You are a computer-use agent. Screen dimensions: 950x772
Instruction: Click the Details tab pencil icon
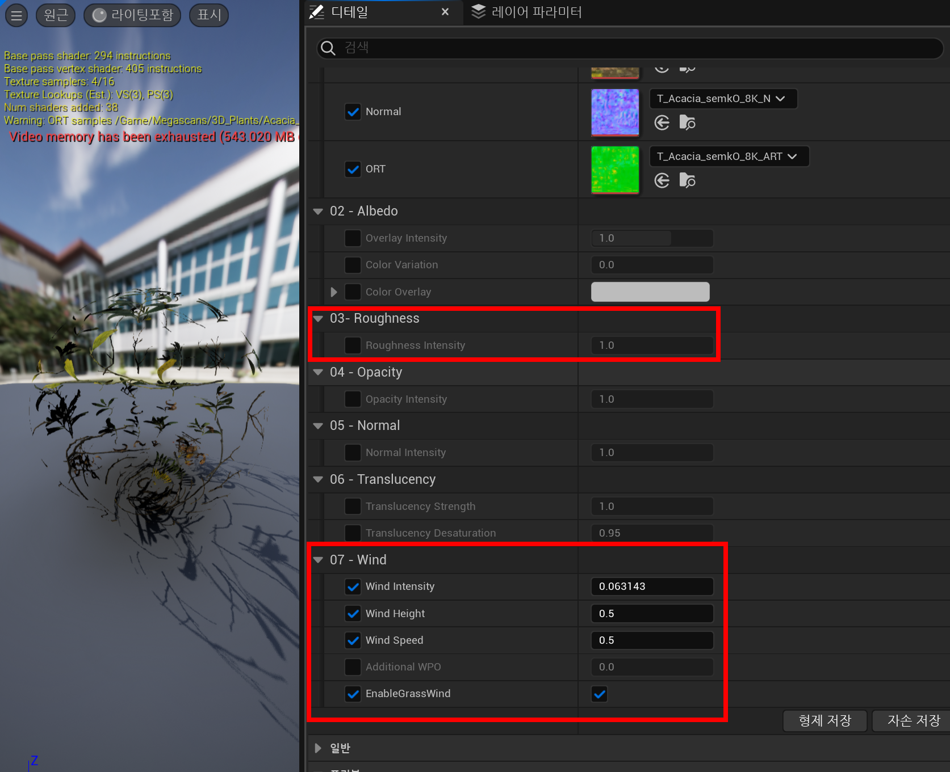click(x=317, y=12)
